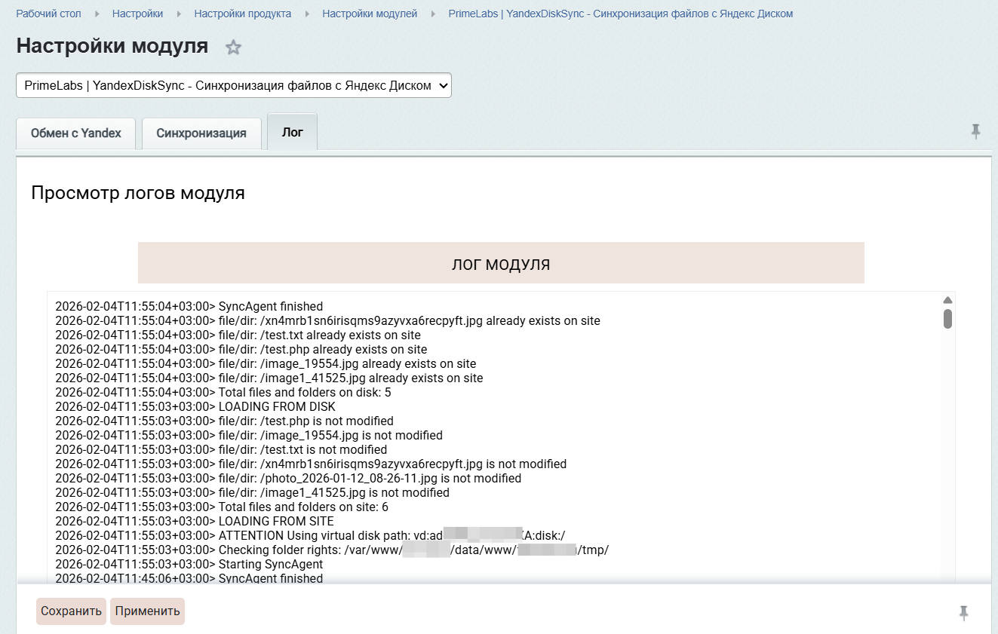Viewport: 998px width, 634px height.
Task: Open the module selection dropdown
Action: 234,85
